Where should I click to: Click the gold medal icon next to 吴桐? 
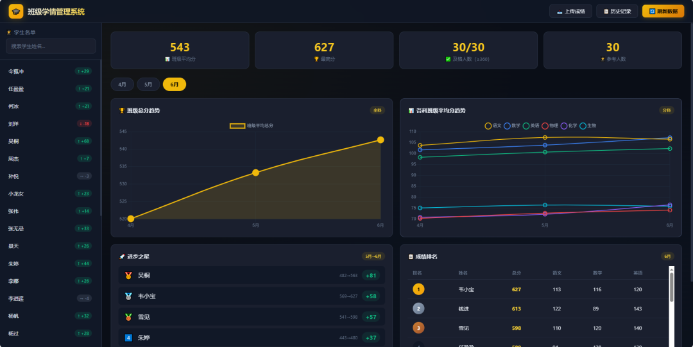[128, 275]
